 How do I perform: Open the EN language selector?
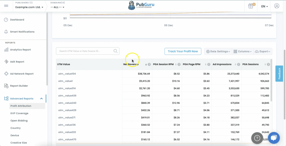tap(264, 6)
